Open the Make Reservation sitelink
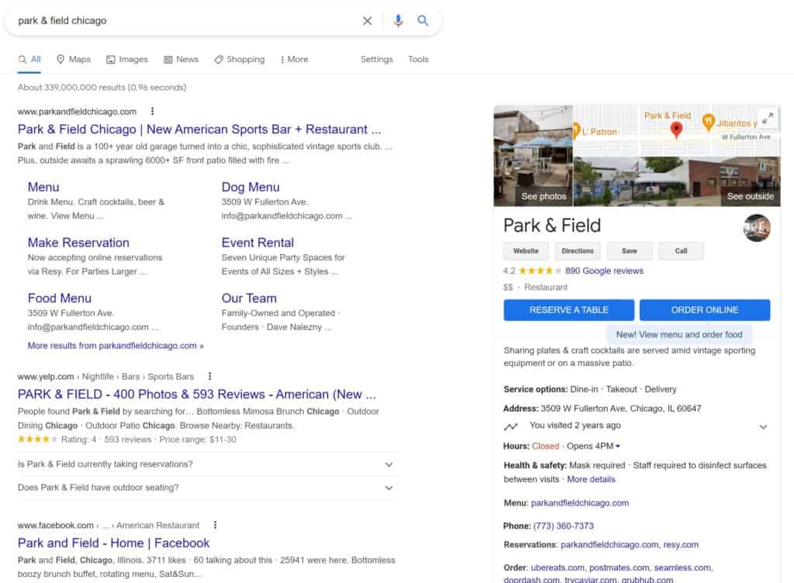The width and height of the screenshot is (794, 583). click(x=78, y=243)
